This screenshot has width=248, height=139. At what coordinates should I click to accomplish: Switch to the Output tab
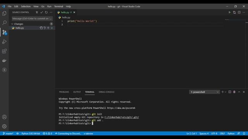pos(77,92)
